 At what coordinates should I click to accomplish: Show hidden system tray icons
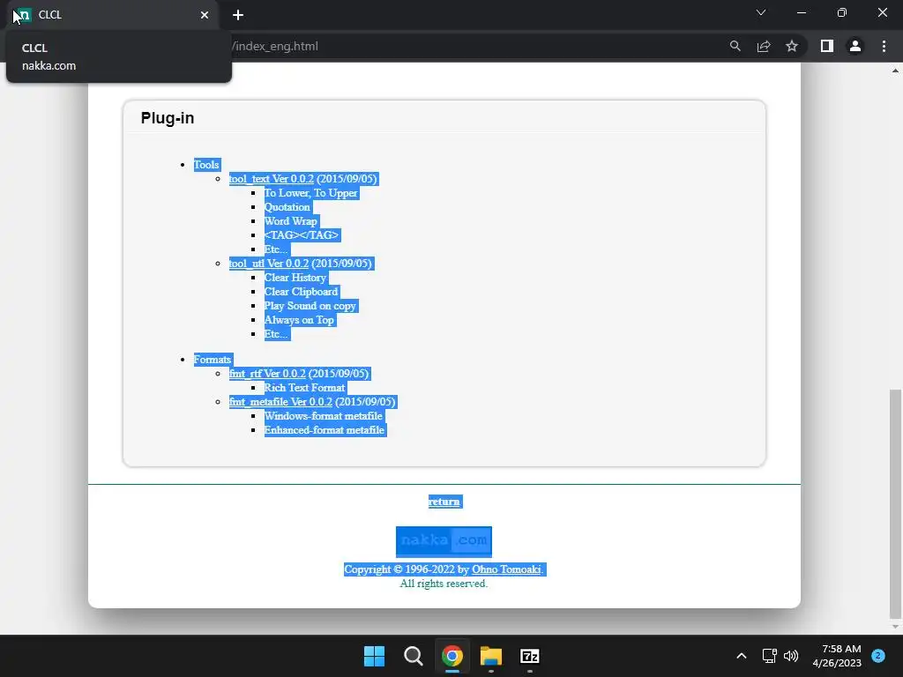pyautogui.click(x=742, y=656)
